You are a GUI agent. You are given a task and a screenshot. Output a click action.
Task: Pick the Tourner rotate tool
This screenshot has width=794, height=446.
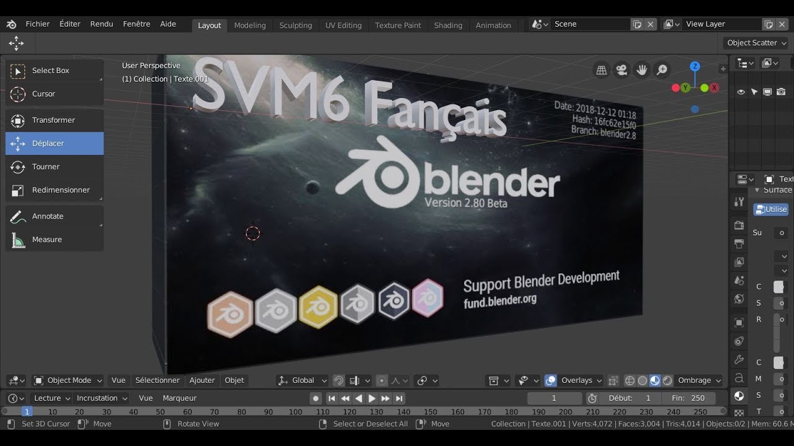click(x=55, y=167)
